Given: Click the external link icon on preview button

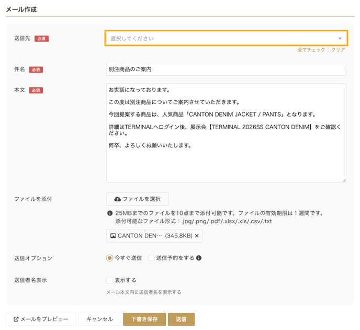Looking at the screenshot, I should [x=16, y=319].
